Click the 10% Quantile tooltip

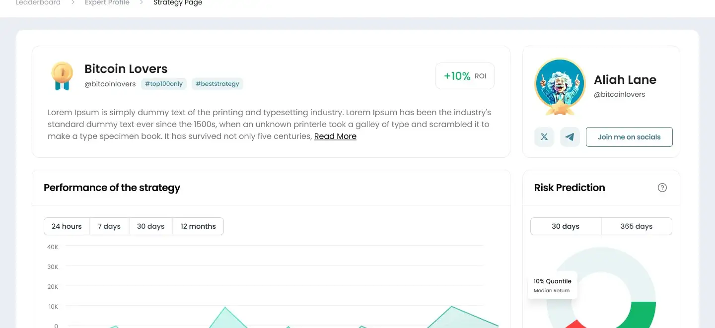(x=552, y=285)
